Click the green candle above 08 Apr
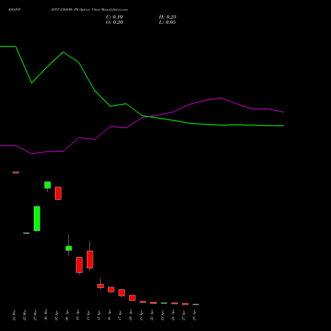331x331 pixels. [69, 248]
